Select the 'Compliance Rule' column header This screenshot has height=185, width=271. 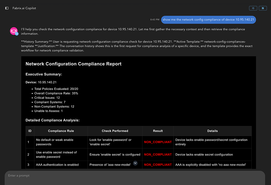tap(61, 131)
